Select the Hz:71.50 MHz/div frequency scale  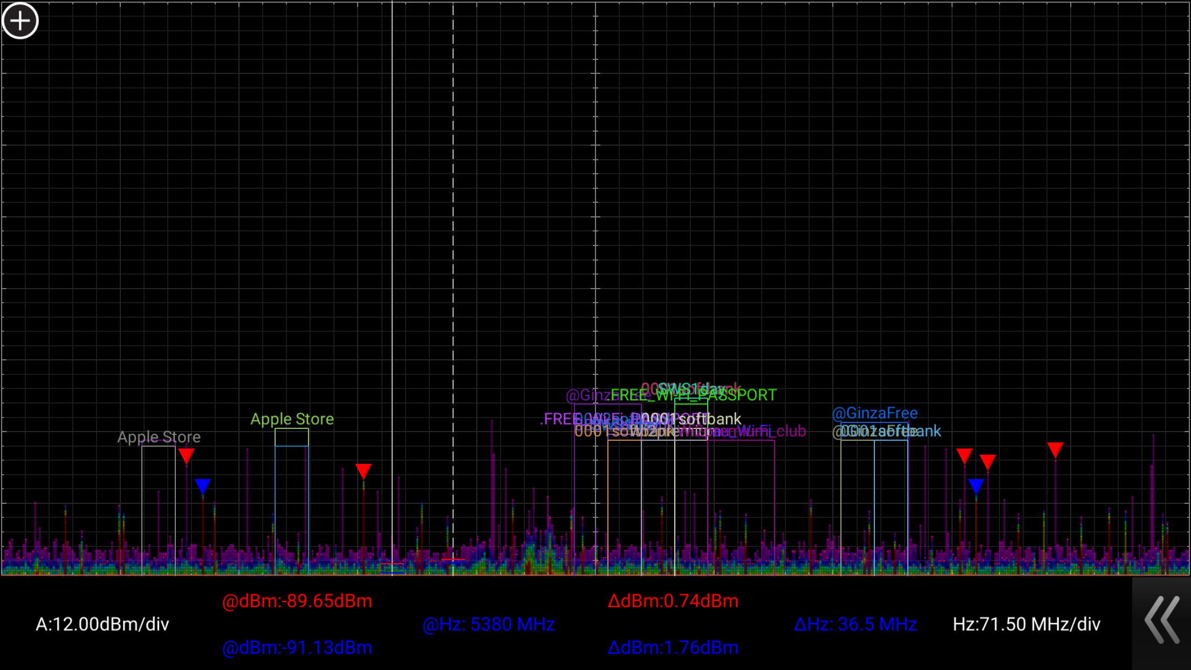pos(1026,624)
